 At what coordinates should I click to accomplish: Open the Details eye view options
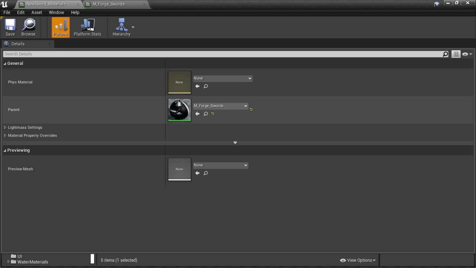click(467, 54)
